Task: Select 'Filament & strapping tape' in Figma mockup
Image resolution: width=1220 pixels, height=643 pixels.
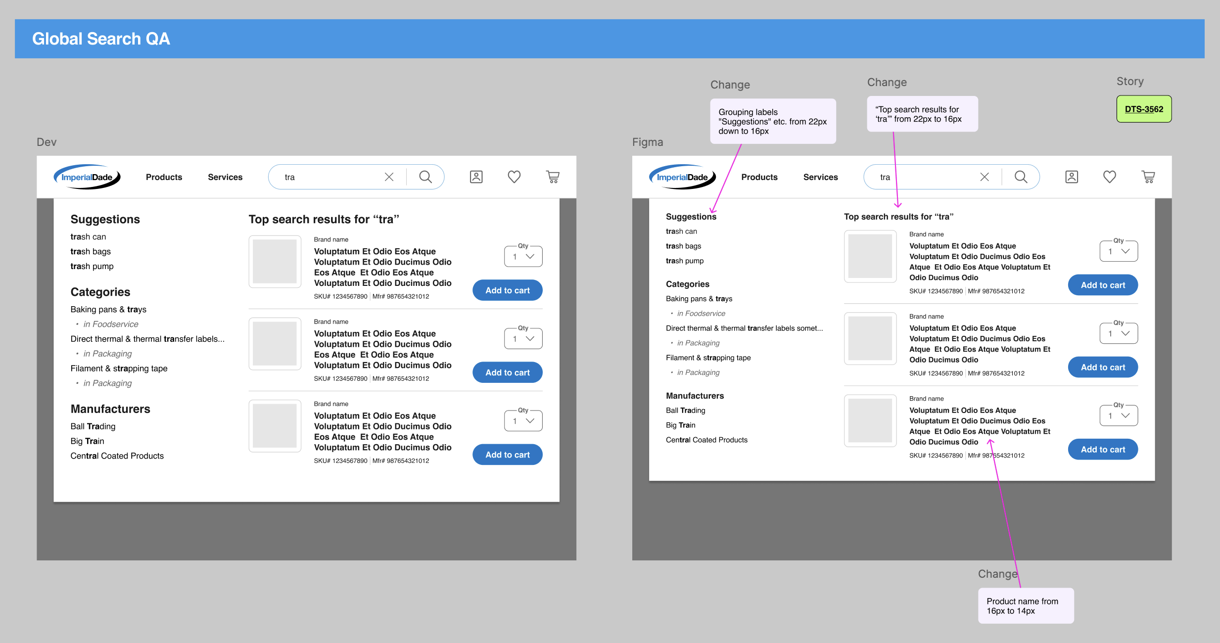Action: click(x=708, y=358)
